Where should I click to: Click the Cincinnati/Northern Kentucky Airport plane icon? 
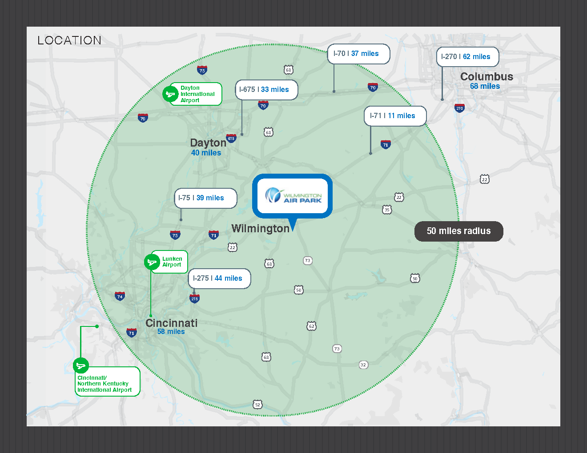point(81,366)
